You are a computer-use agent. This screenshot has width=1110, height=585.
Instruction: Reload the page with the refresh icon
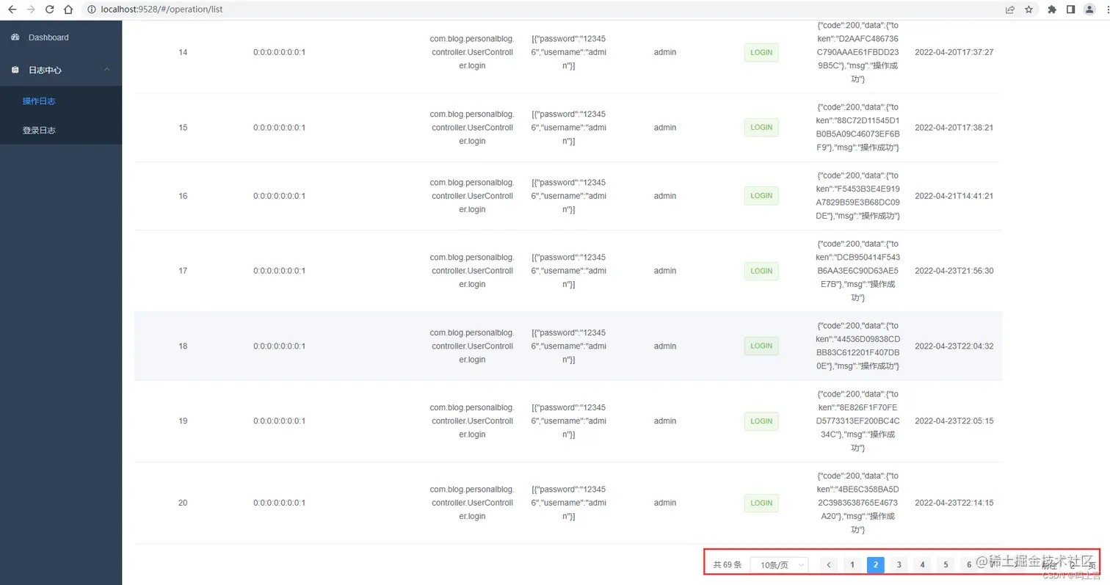point(50,10)
